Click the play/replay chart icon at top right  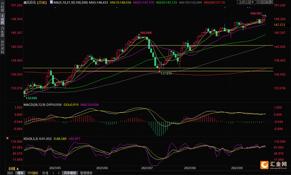(267, 2)
